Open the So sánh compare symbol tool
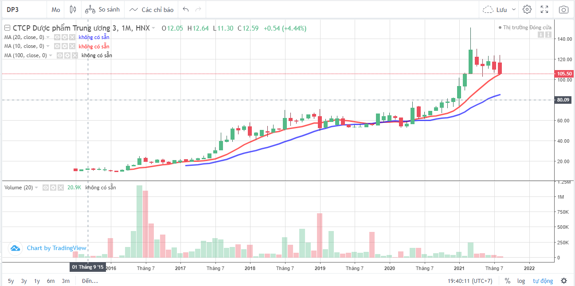This screenshot has width=575, height=286. [x=102, y=9]
